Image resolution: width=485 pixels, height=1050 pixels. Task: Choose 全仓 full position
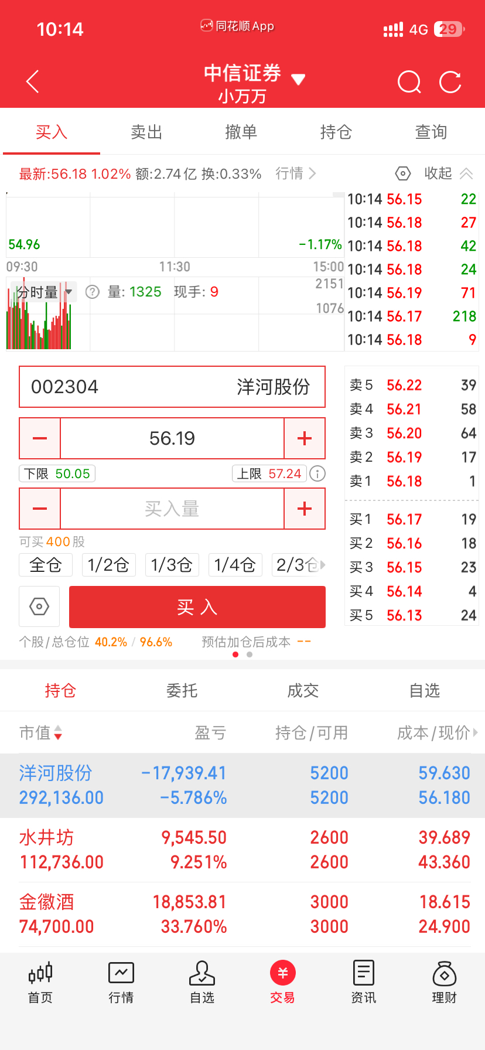tap(46, 565)
